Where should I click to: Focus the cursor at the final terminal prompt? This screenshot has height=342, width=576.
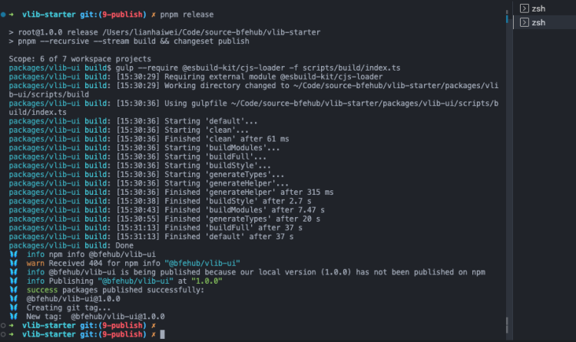(162, 334)
